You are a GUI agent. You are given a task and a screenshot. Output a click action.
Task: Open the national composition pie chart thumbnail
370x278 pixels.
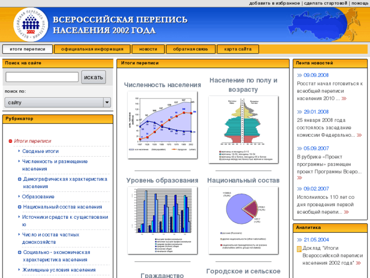[243, 220]
